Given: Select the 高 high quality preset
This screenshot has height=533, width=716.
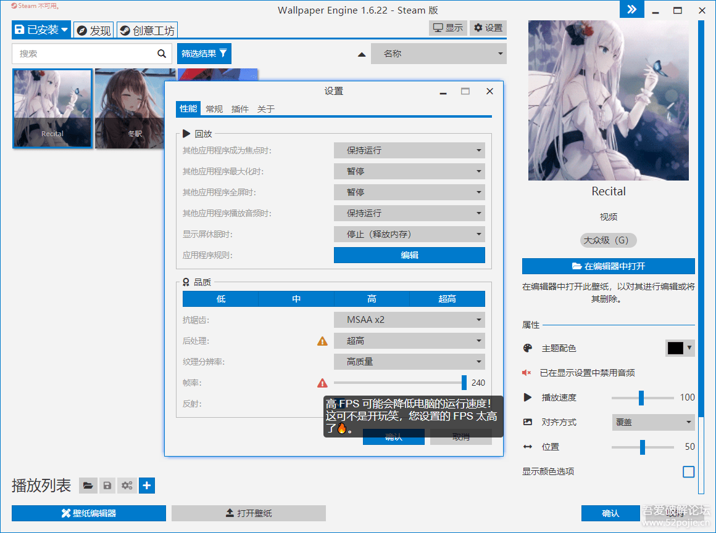Looking at the screenshot, I should [372, 299].
